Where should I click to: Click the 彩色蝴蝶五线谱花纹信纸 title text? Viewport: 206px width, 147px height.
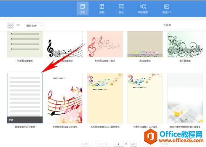65,127
